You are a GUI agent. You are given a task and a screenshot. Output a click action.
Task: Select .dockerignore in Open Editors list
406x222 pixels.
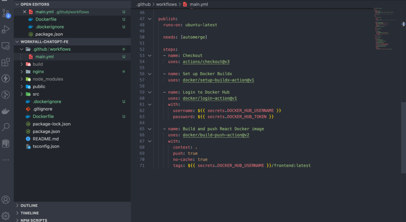pyautogui.click(x=73, y=27)
